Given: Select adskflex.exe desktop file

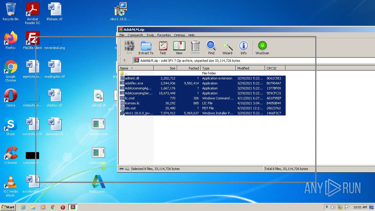Looking at the screenshot, I should tap(98, 127).
